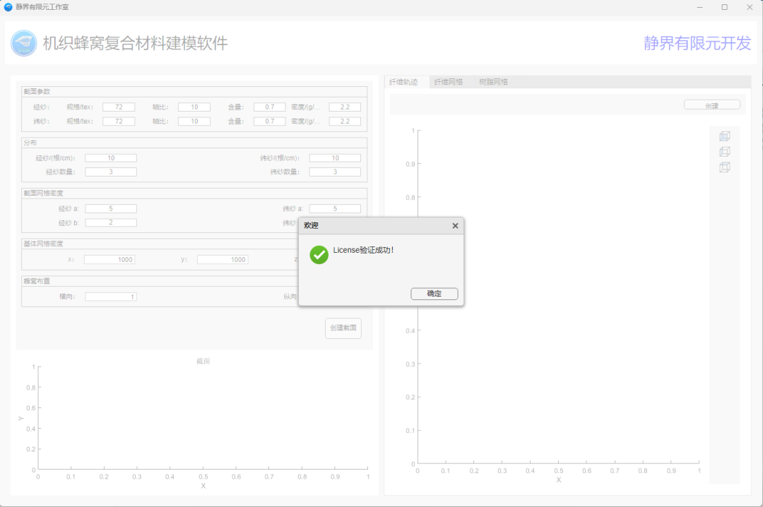
Task: Click the green checkmark success icon
Action: tap(319, 254)
